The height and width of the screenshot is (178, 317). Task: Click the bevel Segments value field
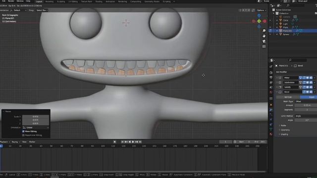click(x=306, y=110)
